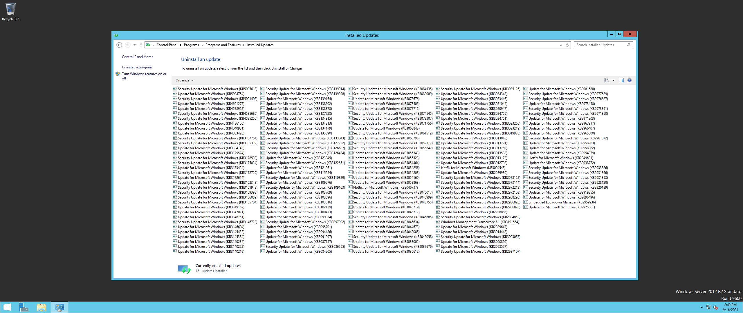Click Uninstall a program link

tap(137, 67)
